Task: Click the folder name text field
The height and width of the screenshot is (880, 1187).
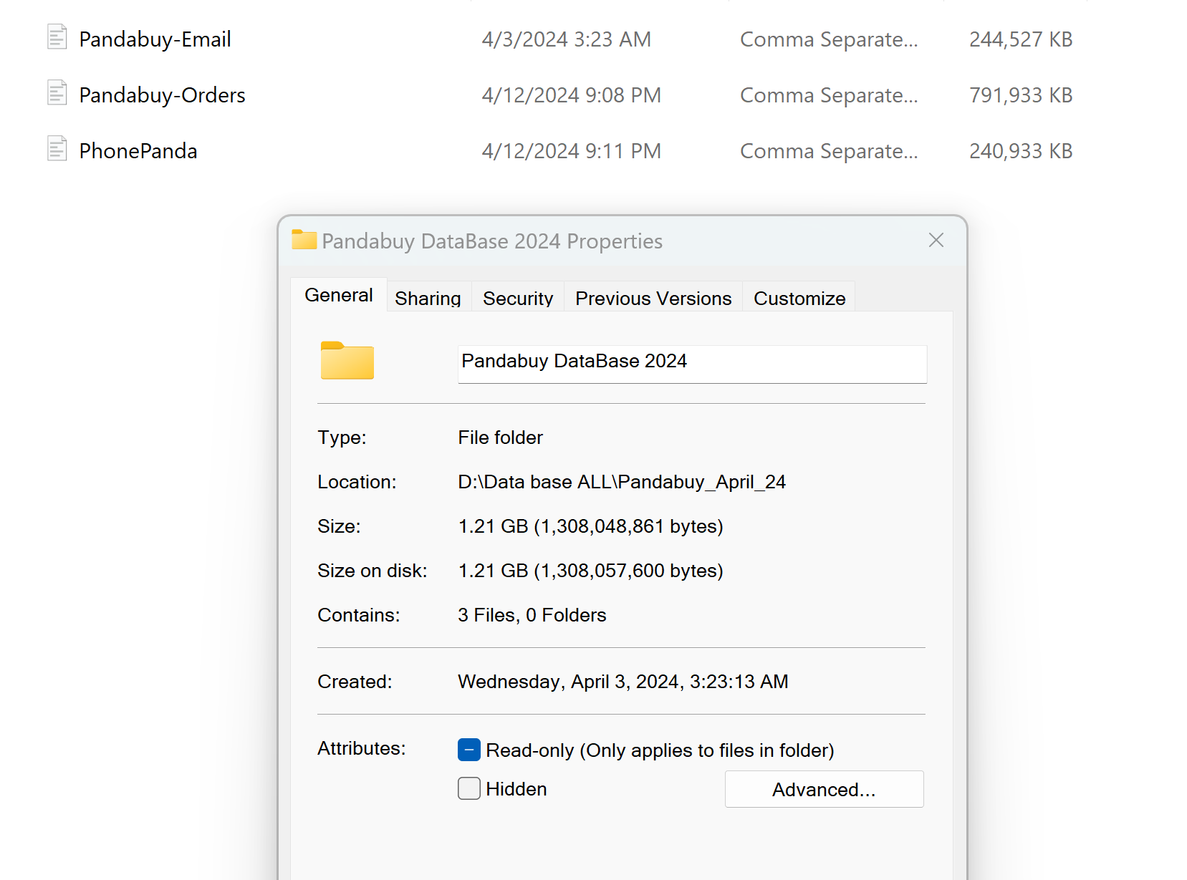Action: [692, 363]
